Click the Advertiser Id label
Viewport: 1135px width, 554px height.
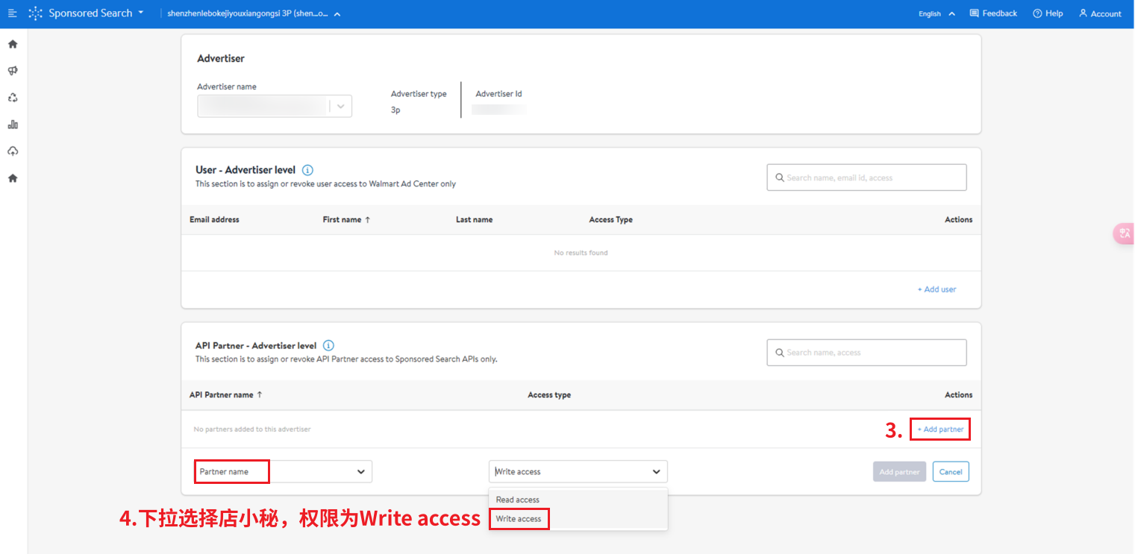498,94
